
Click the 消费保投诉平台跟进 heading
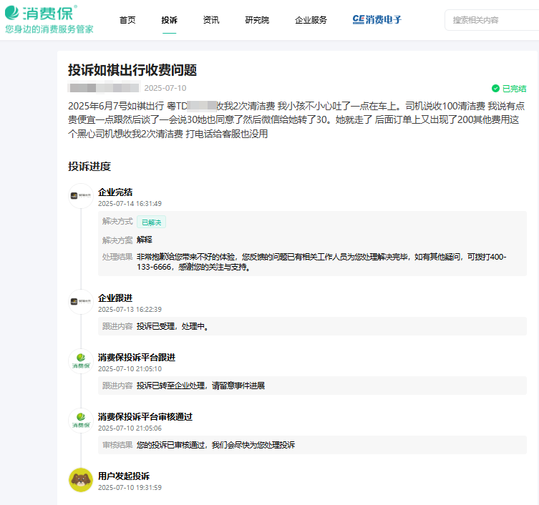[137, 358]
